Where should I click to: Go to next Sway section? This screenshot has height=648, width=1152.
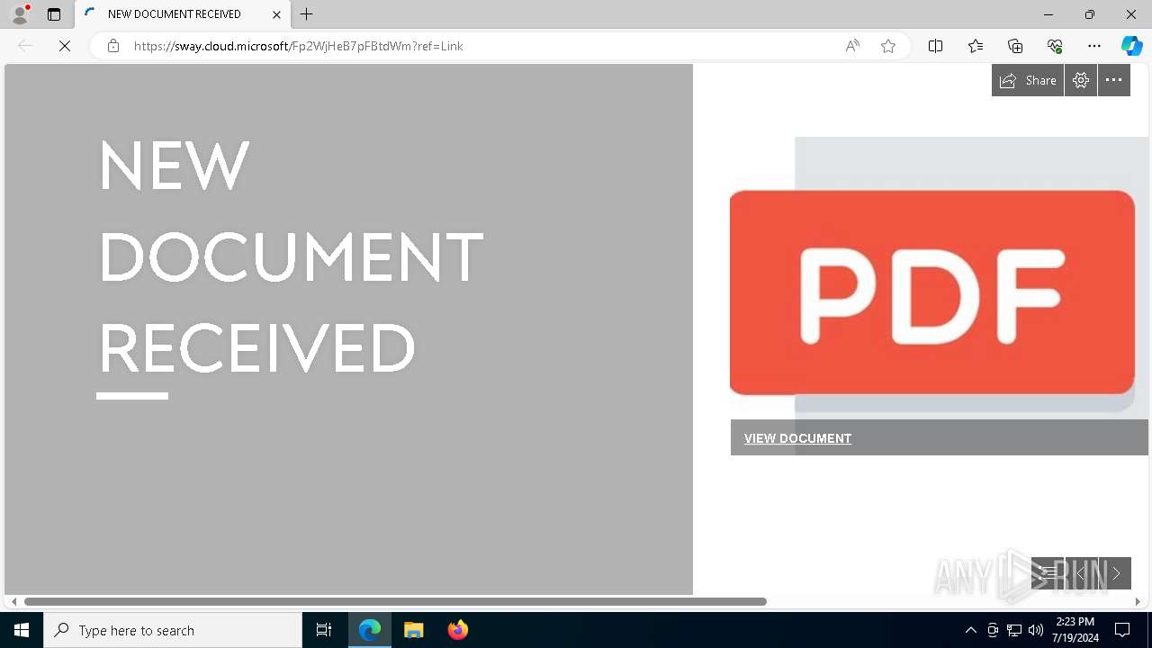pos(1115,573)
